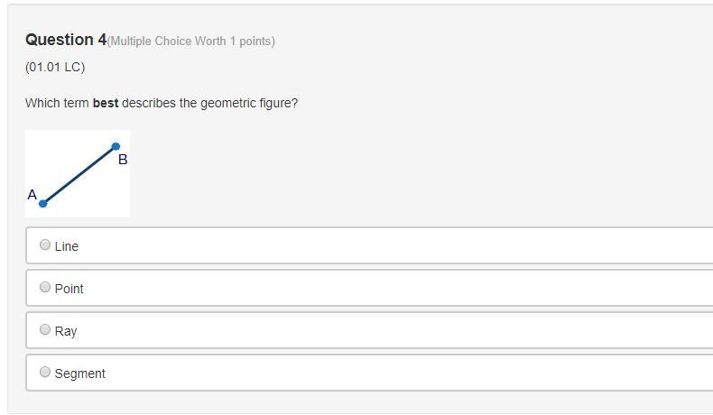Choose the Point radio button
The width and height of the screenshot is (713, 415).
coord(45,287)
